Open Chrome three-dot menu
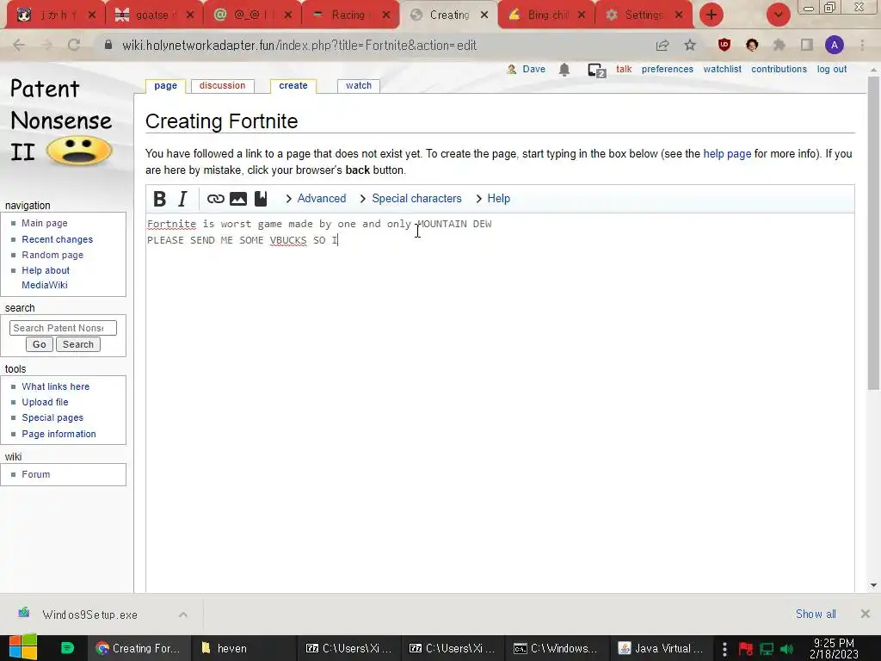881x661 pixels. point(862,45)
